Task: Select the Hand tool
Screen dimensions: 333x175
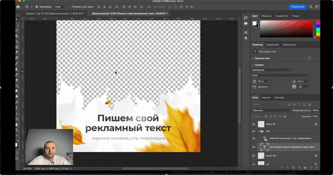Action: (17, 125)
